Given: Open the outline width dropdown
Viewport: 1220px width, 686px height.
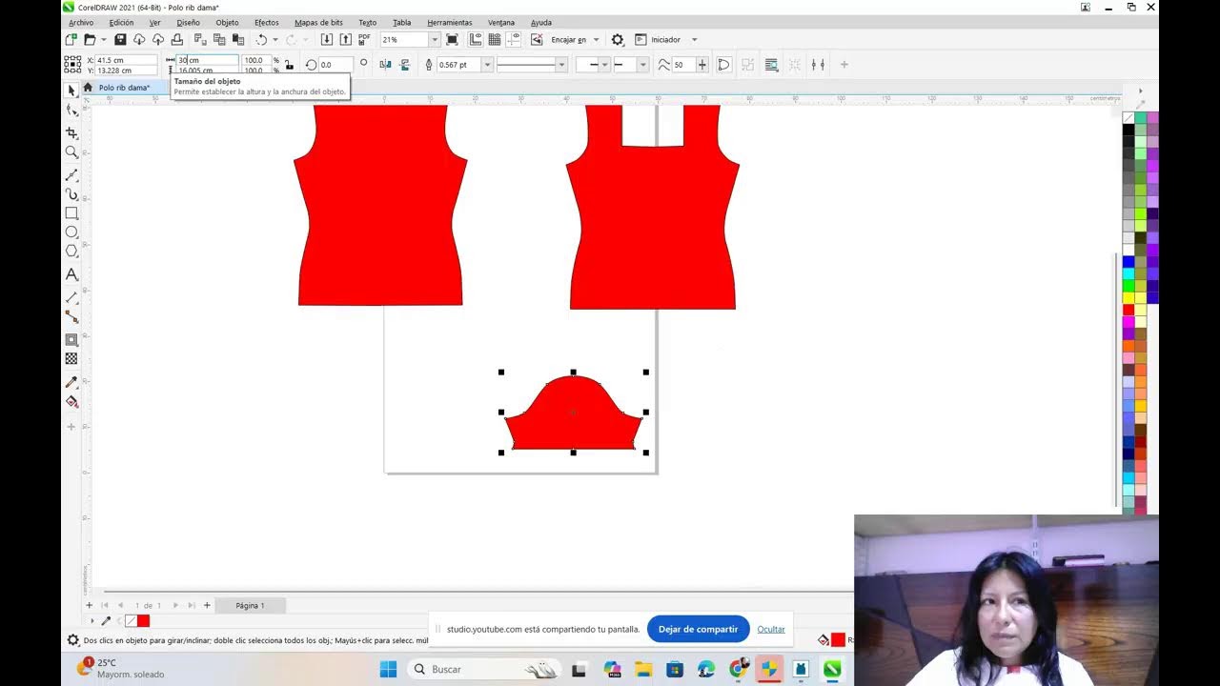Looking at the screenshot, I should [x=487, y=65].
